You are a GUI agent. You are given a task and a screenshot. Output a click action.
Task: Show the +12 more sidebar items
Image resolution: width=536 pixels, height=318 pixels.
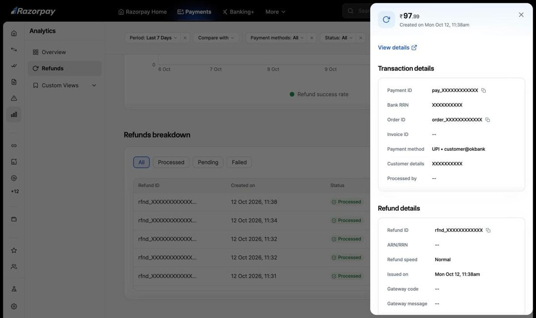[x=15, y=192]
